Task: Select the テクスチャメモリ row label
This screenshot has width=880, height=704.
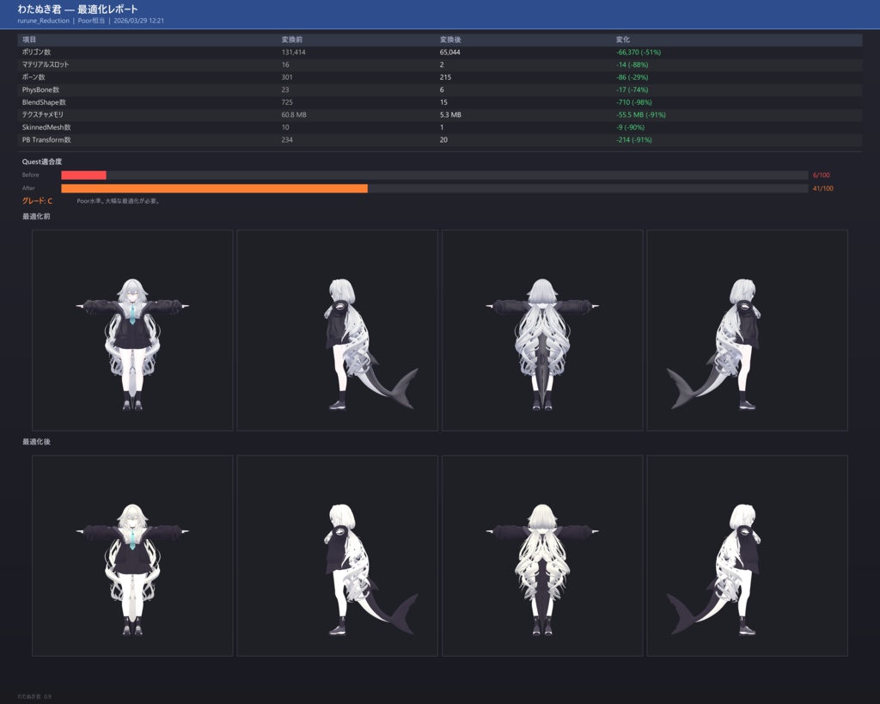Action: pos(43,114)
